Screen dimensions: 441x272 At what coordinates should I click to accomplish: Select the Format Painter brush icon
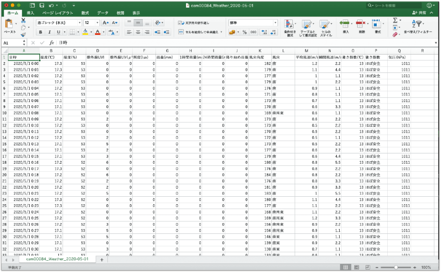24,34
